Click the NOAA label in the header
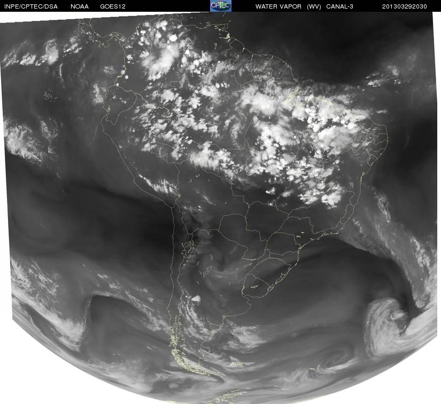The height and width of the screenshot is (404, 441). [x=80, y=6]
